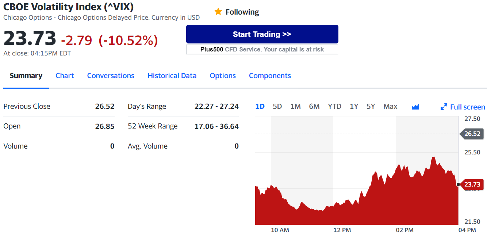Click the 26.52 previous close chart marker
Viewport: 487px width, 234px height.
pyautogui.click(x=471, y=134)
